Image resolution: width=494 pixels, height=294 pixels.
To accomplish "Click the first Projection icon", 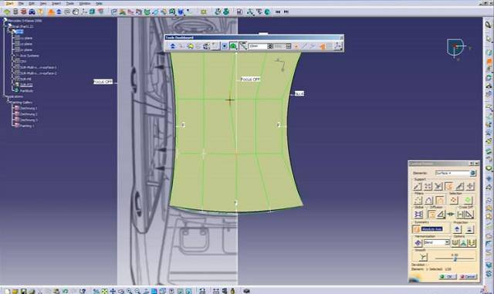I will 457,229.
